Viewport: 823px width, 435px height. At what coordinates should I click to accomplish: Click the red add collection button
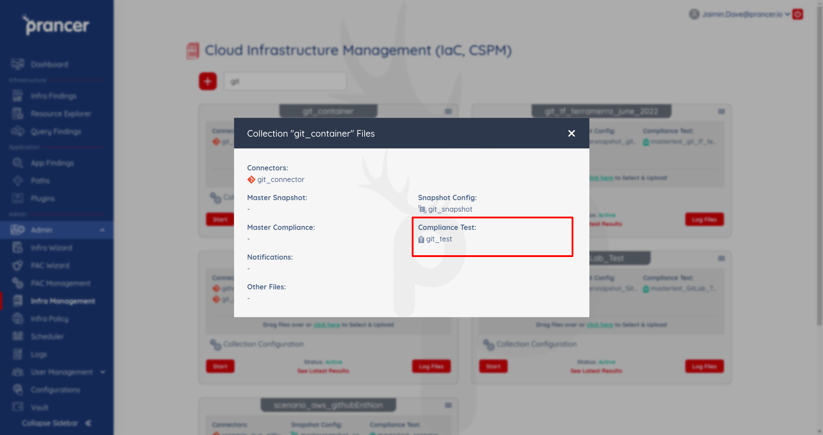click(208, 81)
